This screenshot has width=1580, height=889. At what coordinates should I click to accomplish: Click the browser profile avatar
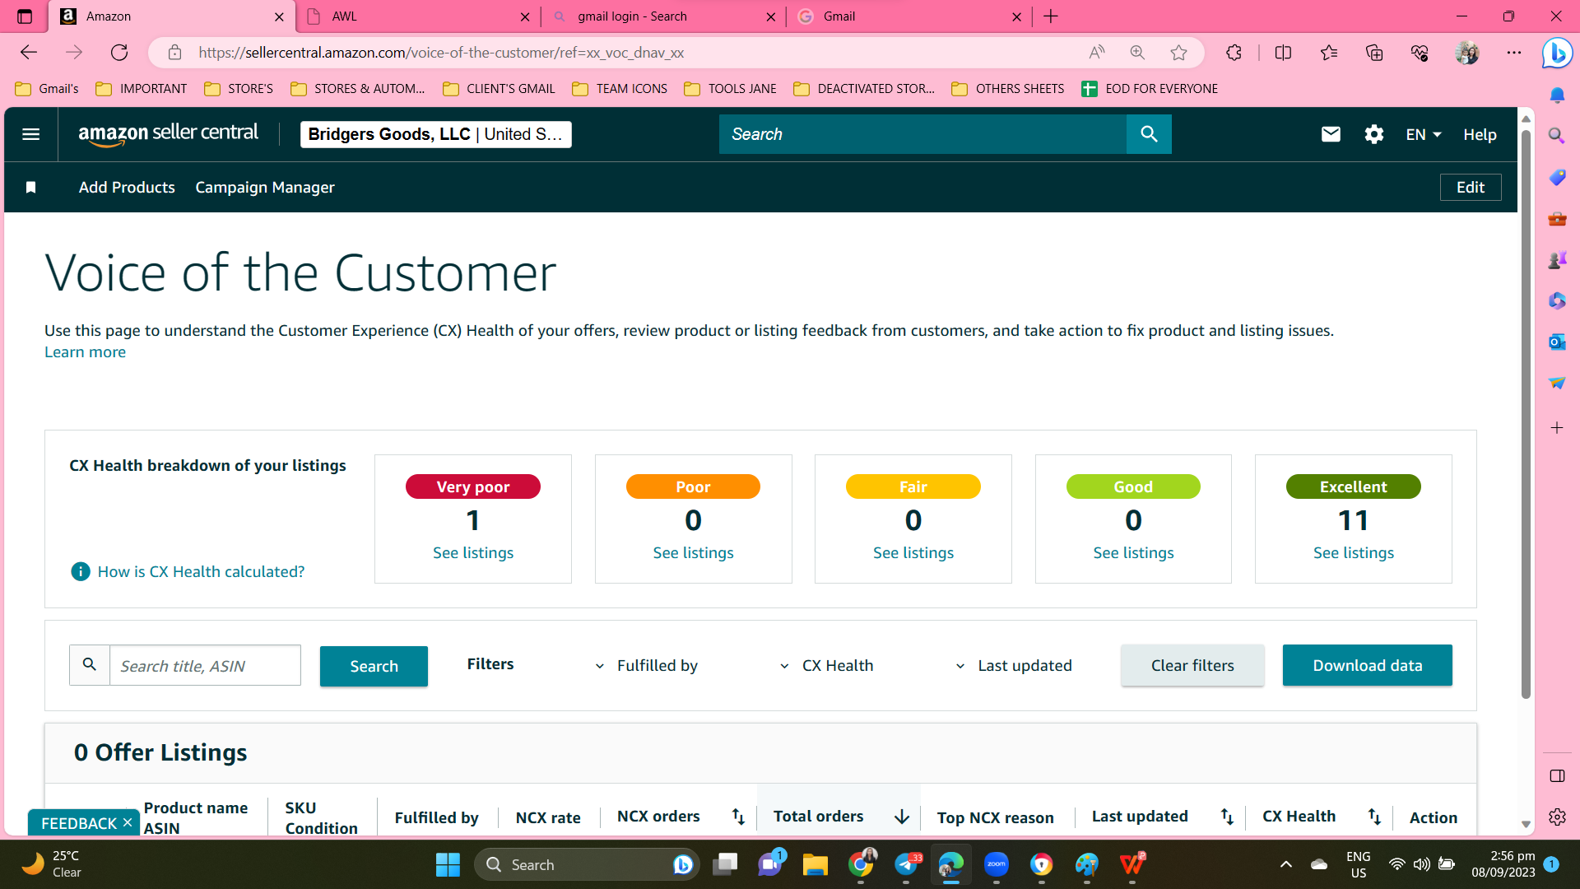[x=1467, y=53]
